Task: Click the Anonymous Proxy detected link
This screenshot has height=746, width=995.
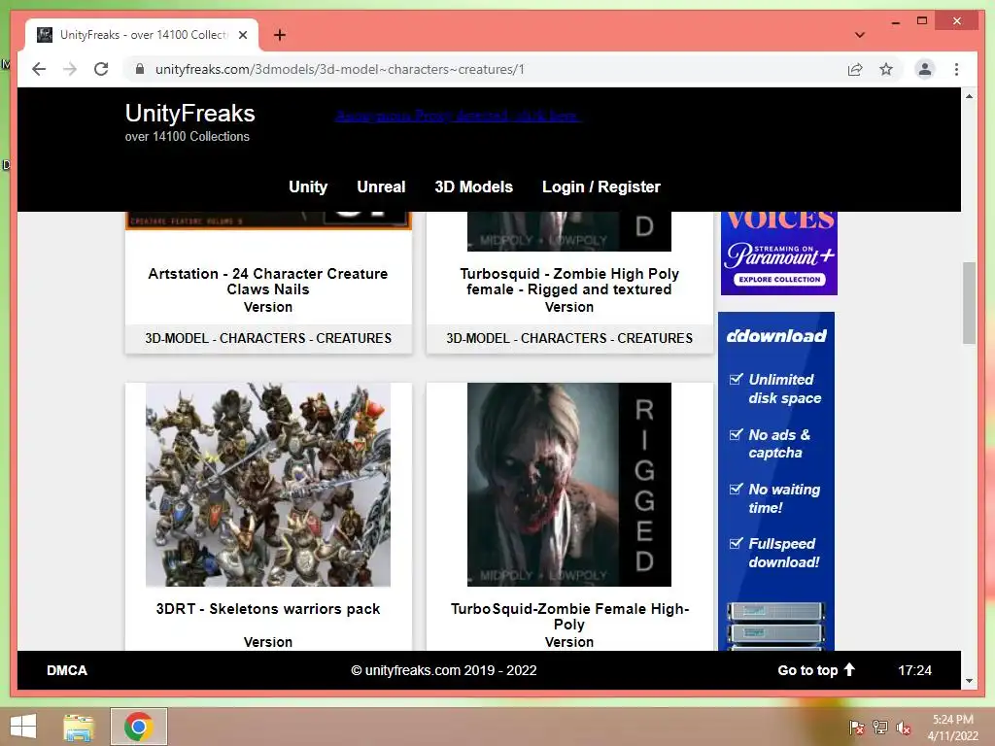Action: pyautogui.click(x=458, y=116)
